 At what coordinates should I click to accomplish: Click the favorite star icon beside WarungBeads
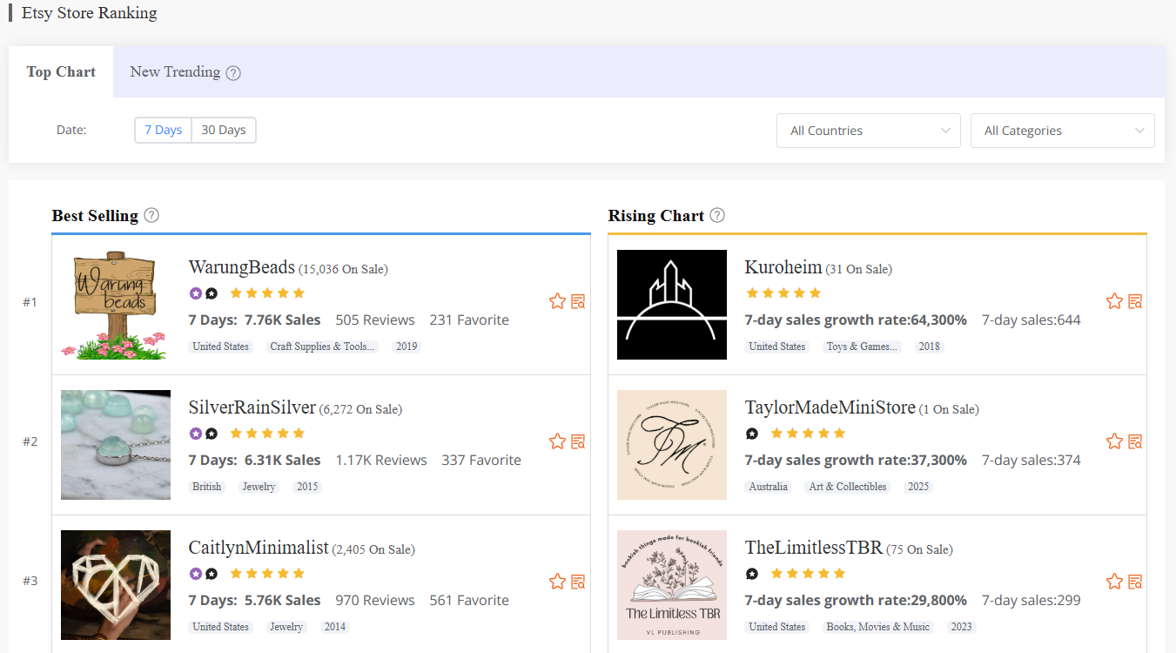pos(557,301)
